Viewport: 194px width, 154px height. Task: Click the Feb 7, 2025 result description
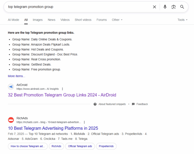tap(78, 136)
